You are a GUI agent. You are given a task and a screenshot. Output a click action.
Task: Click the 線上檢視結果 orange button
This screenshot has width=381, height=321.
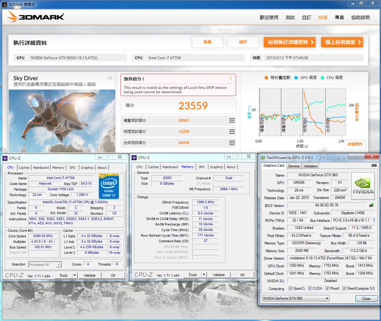coord(342,42)
